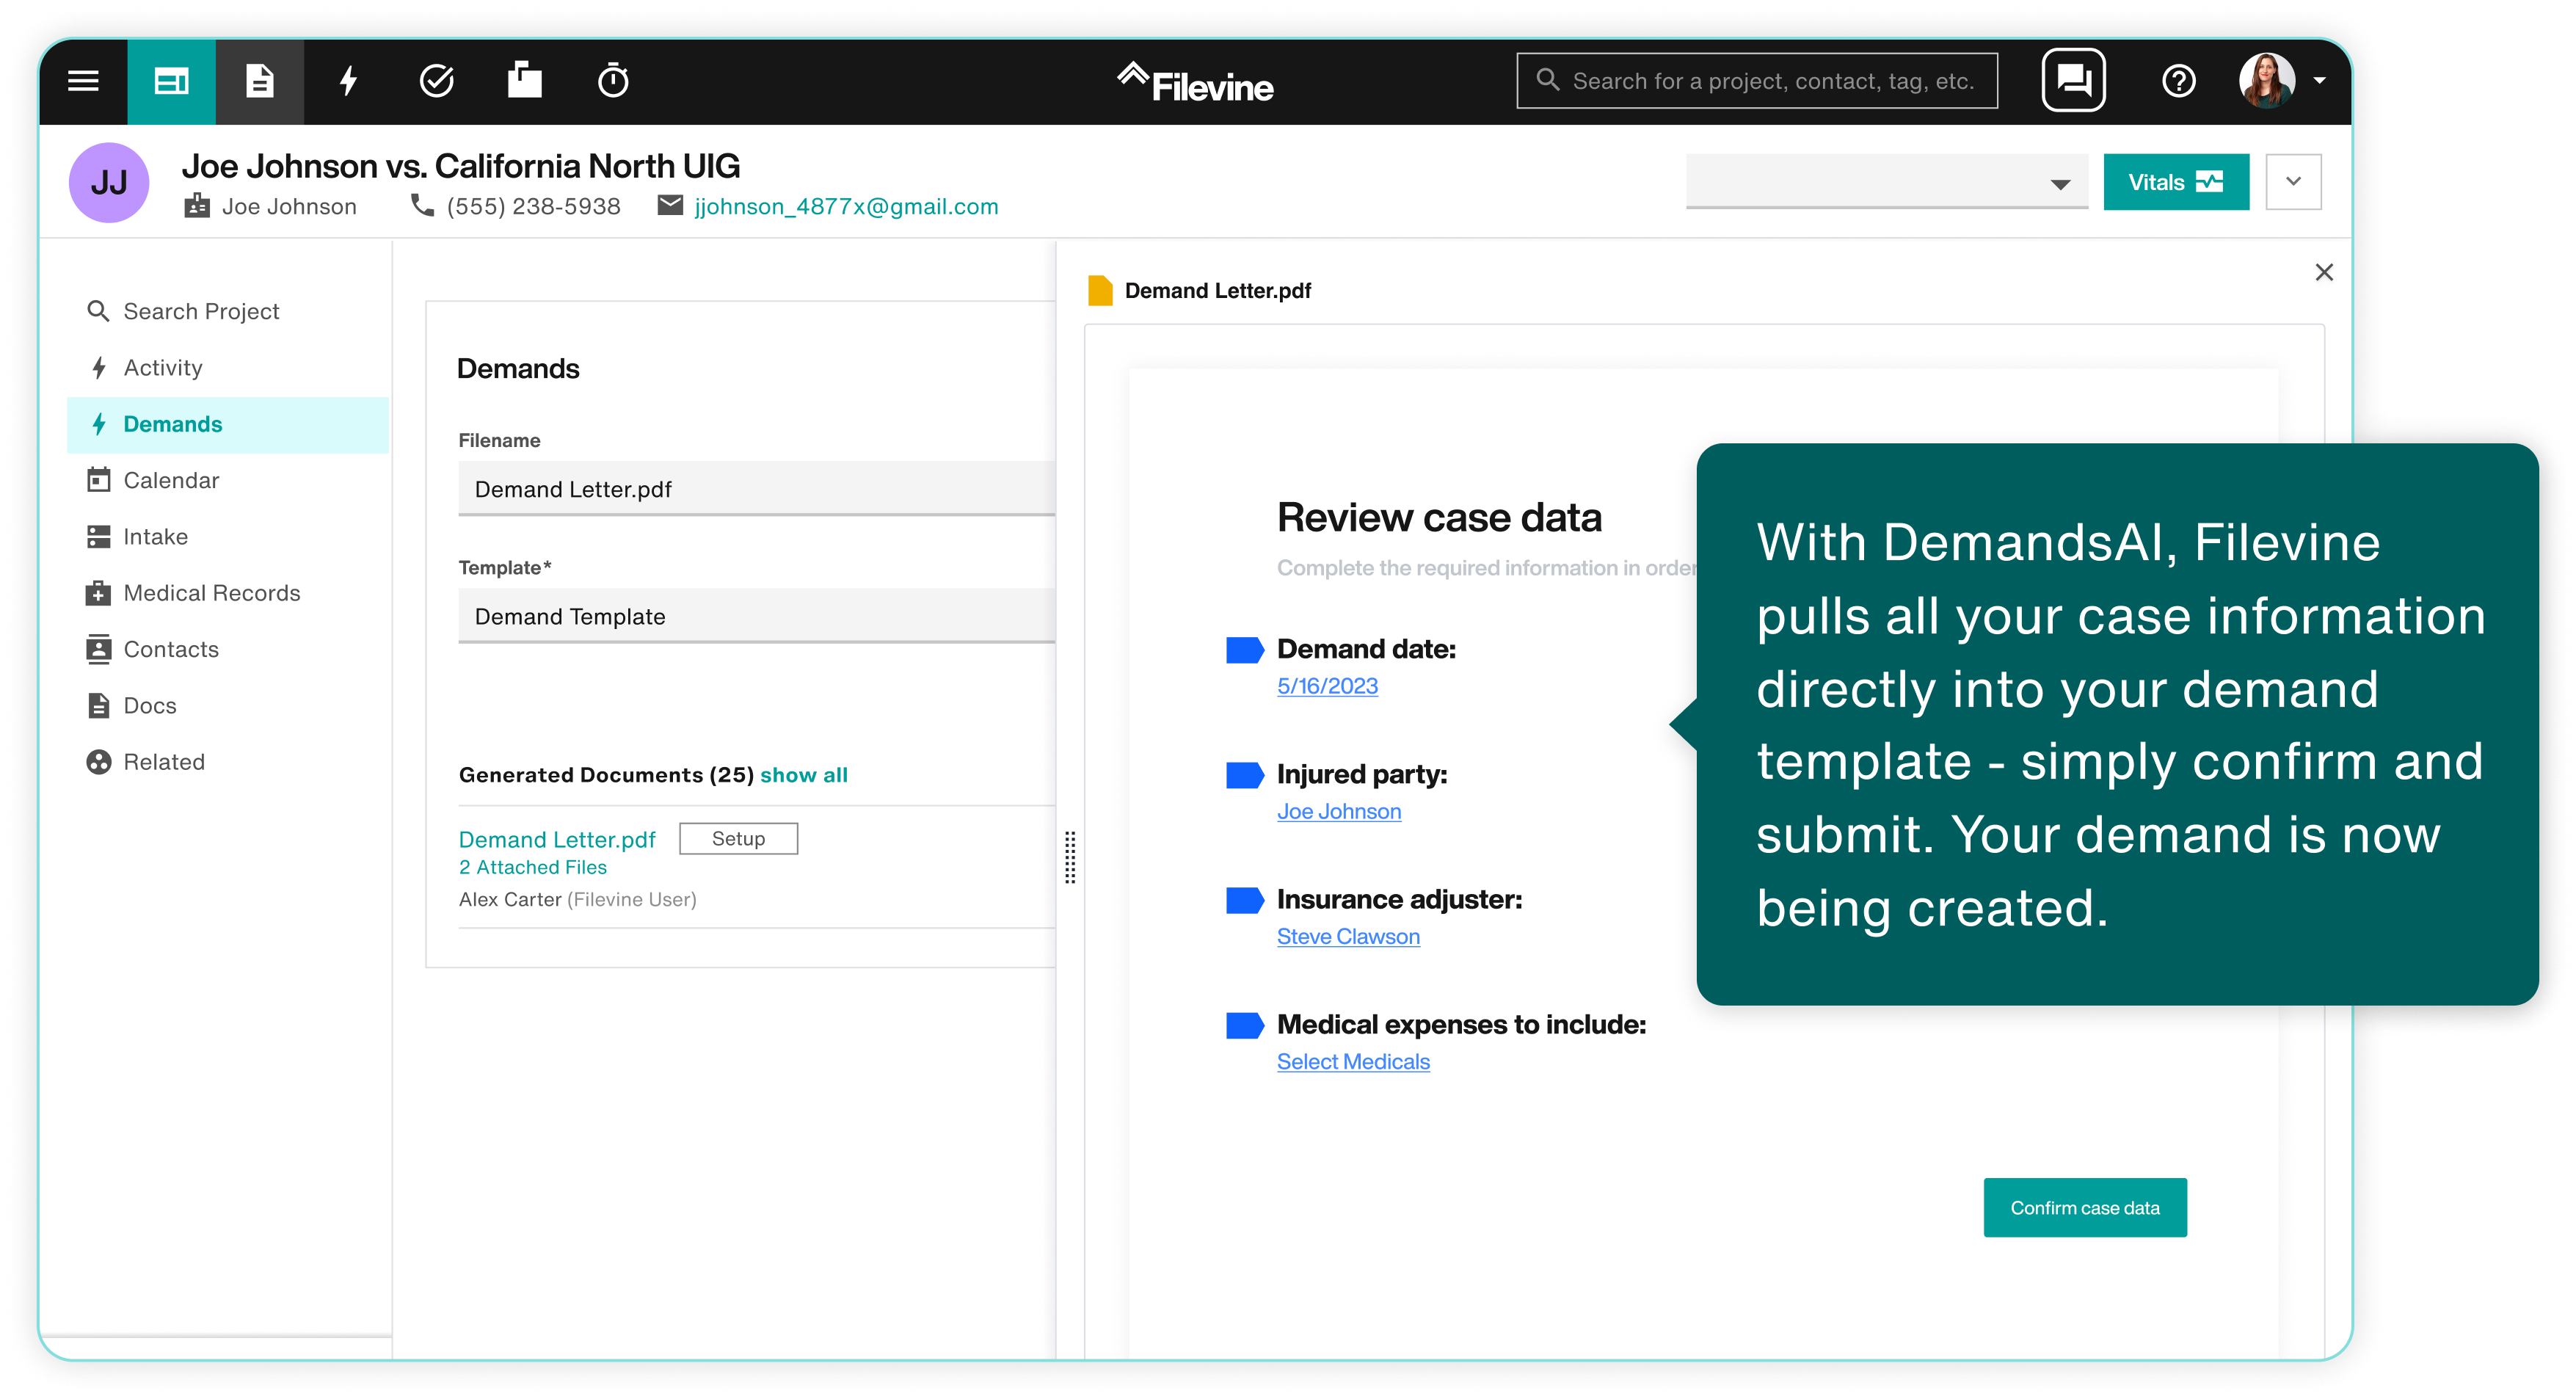2576x1399 pixels.
Task: Open the hamburger main menu
Action: (83, 81)
